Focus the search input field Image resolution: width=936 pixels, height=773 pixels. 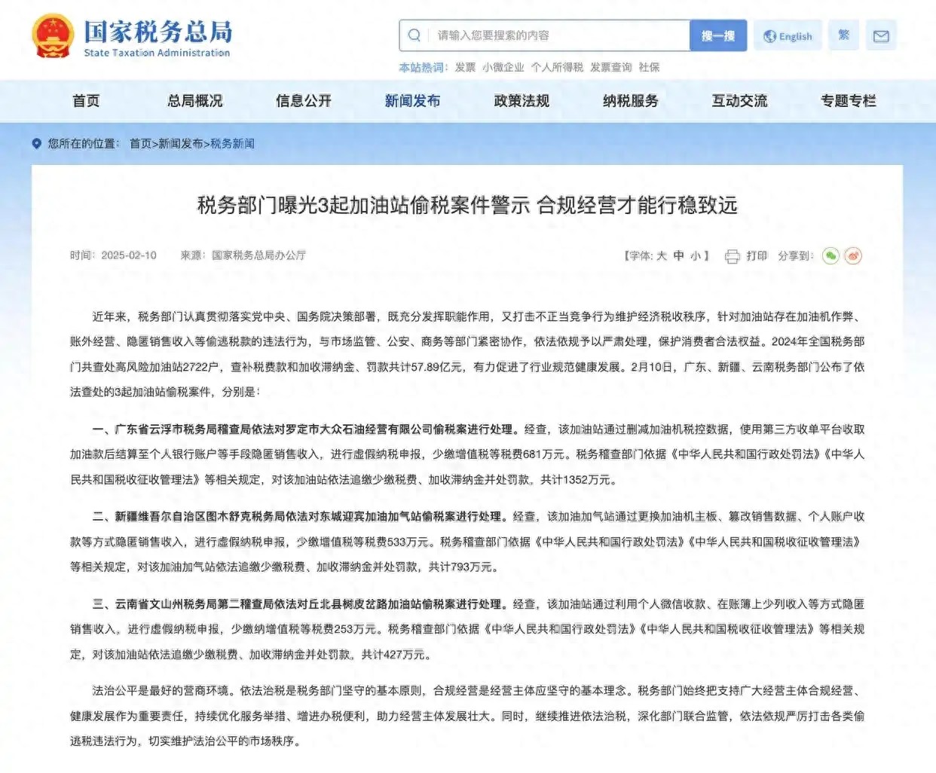[x=558, y=35]
